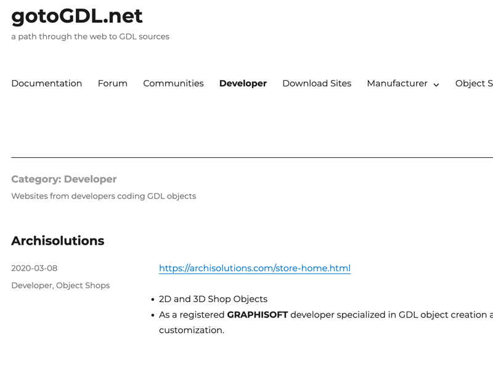Click the Manufacturer menu label
493x370 pixels.
pos(397,83)
